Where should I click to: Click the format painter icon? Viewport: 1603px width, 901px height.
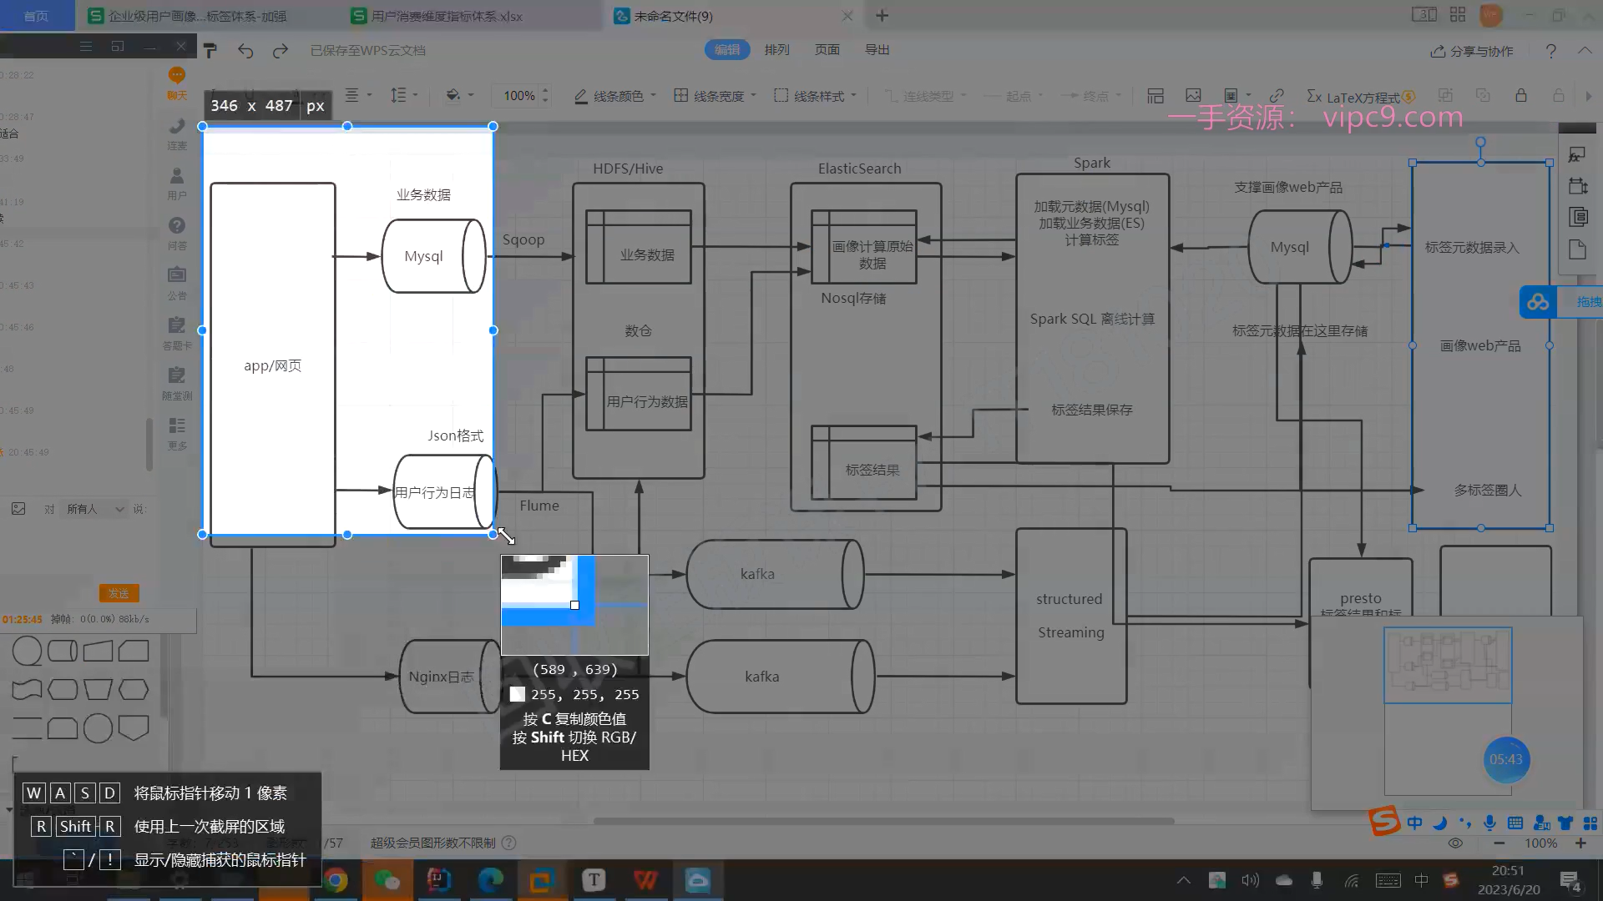[210, 51]
